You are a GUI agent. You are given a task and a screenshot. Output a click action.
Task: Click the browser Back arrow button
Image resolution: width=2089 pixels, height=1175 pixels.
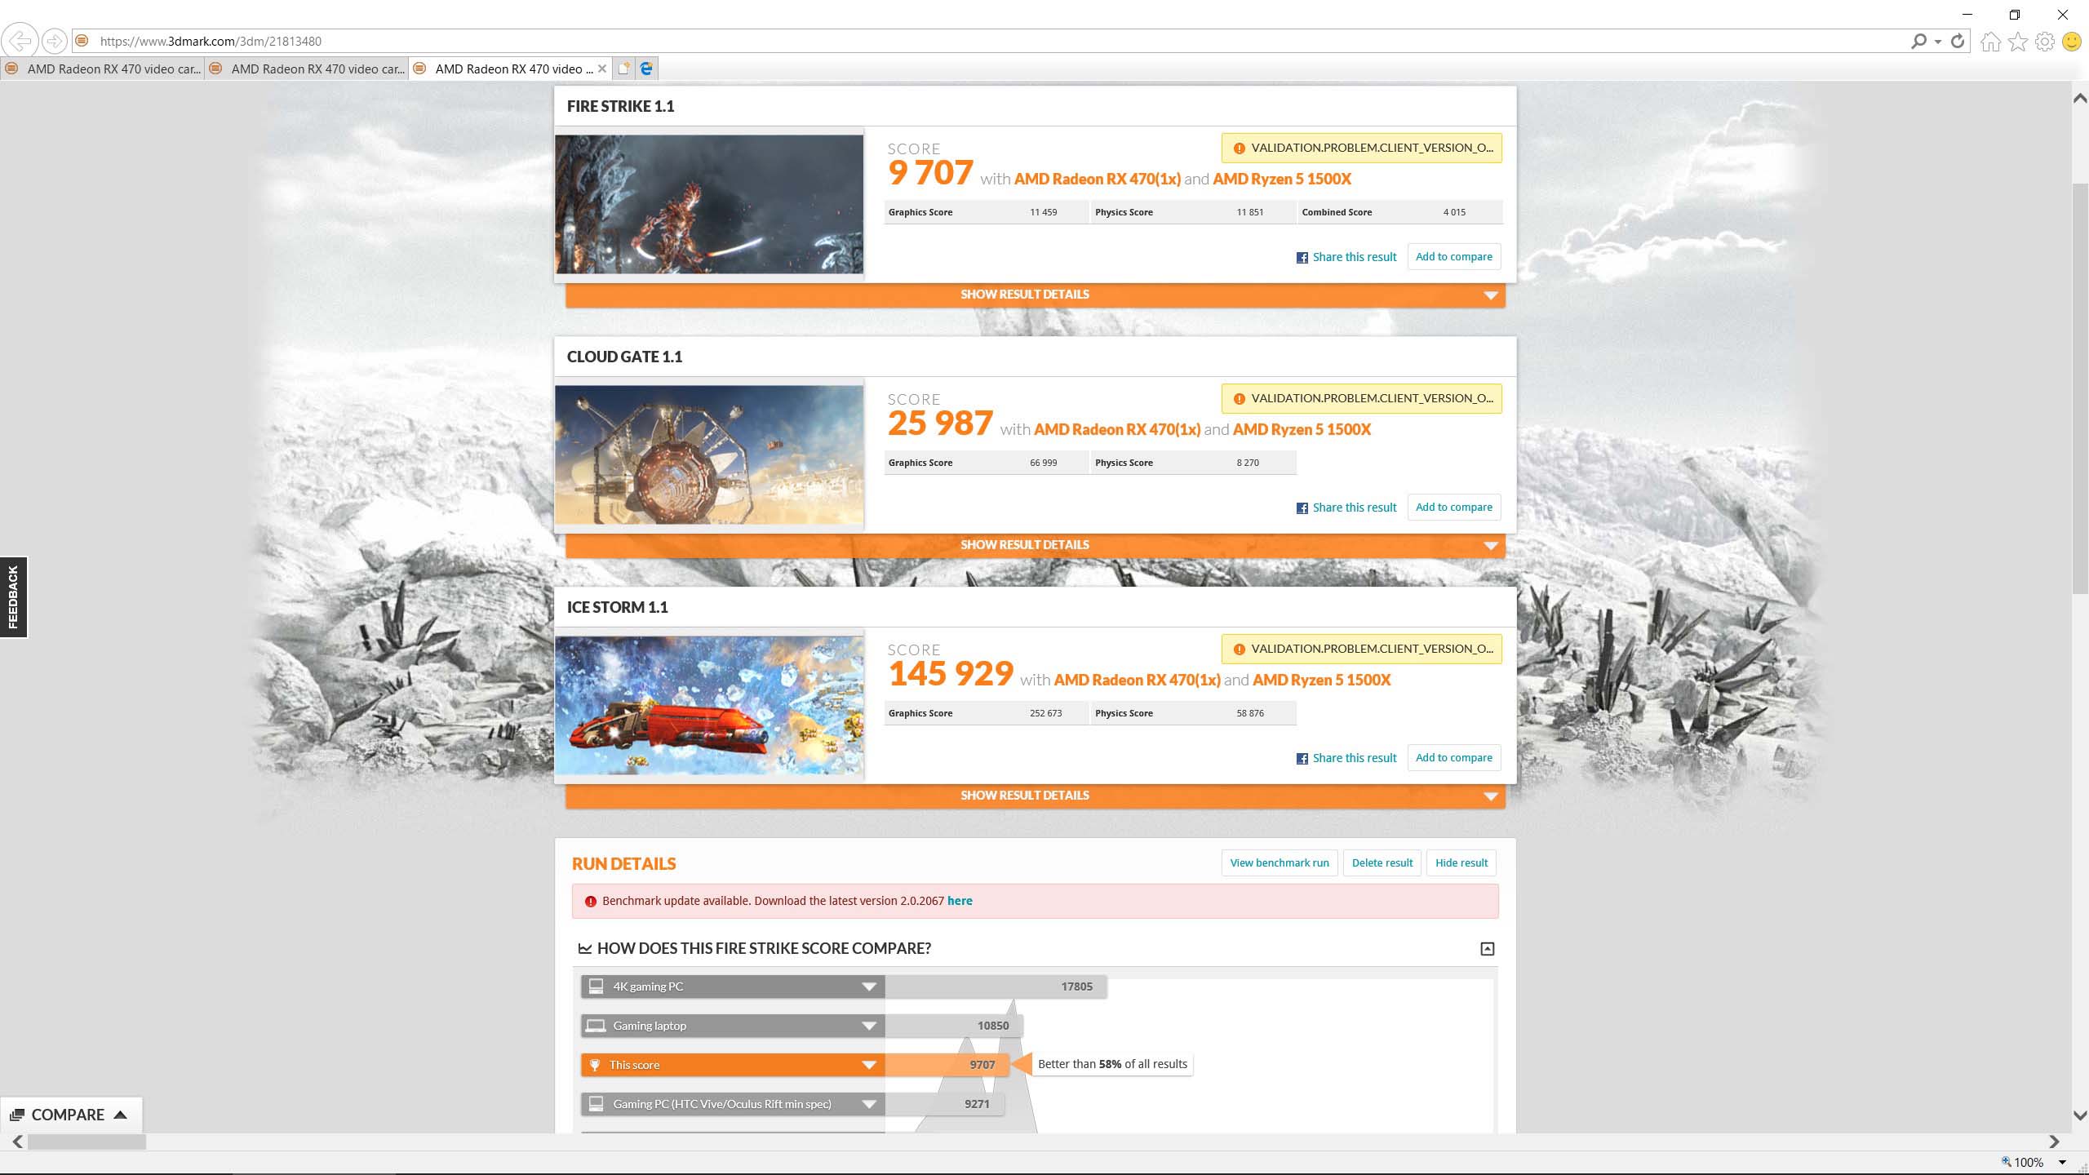pyautogui.click(x=20, y=40)
